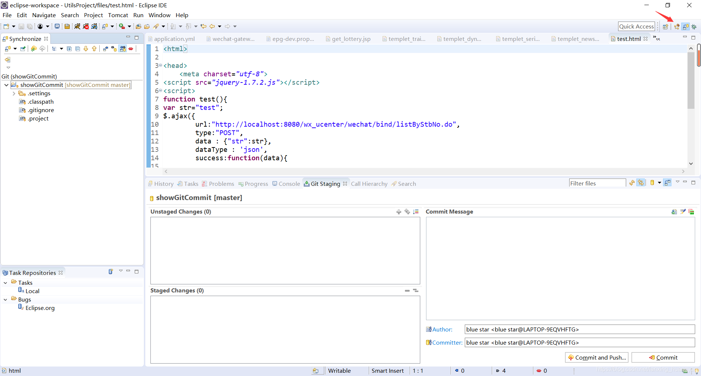The image size is (701, 376).
Task: Switch to the Team Synchronizing perspective icon
Action: 686,27
